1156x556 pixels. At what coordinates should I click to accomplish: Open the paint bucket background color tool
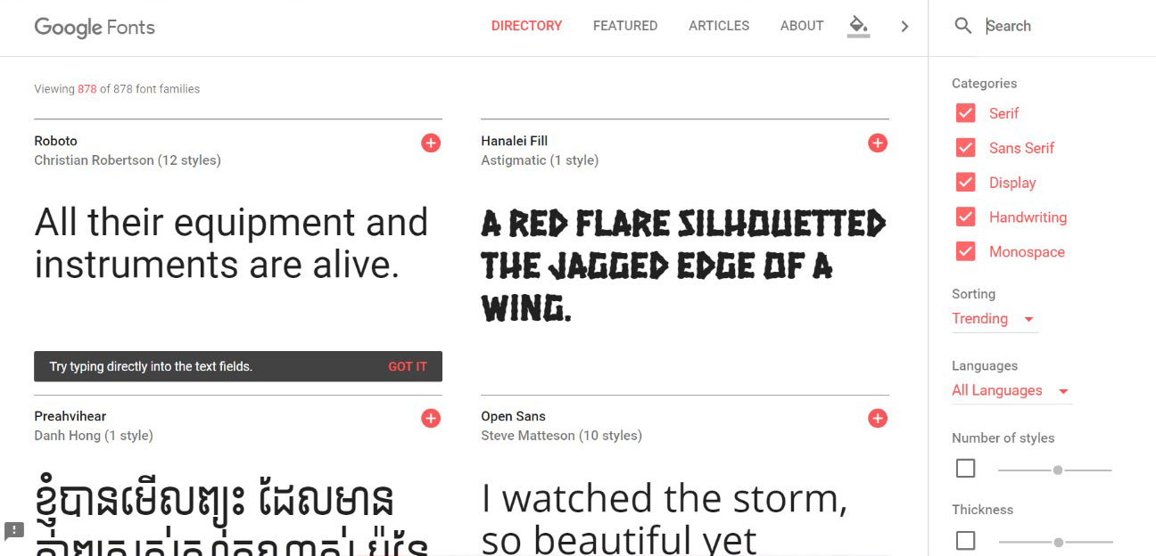click(858, 26)
